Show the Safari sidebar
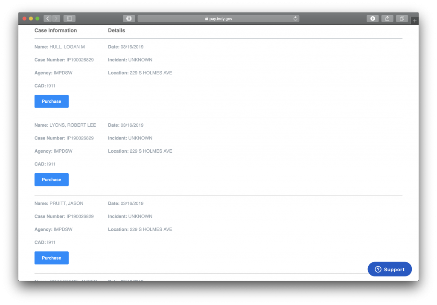 (x=69, y=19)
